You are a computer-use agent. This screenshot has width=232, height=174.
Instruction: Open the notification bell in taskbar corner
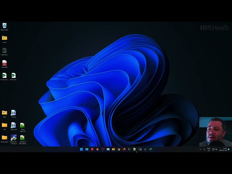[229, 149]
